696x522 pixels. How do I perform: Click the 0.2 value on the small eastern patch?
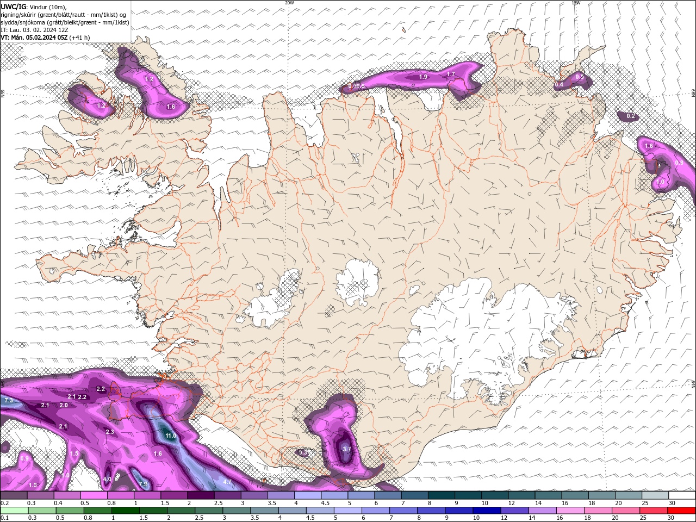pyautogui.click(x=631, y=116)
